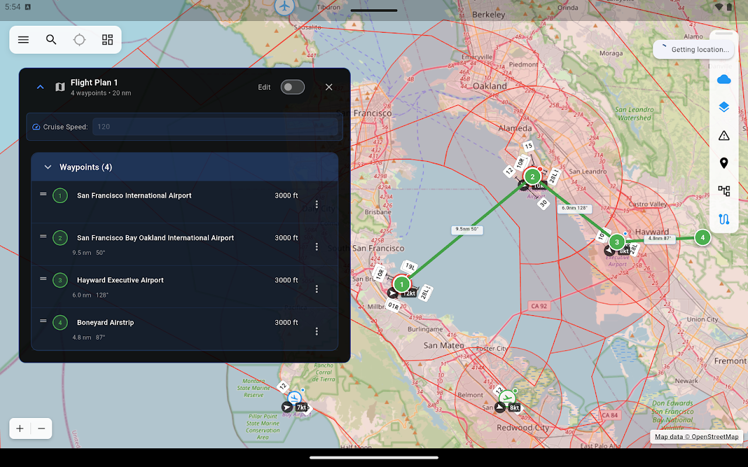
Task: Open the hamburger navigation menu
Action: point(23,40)
